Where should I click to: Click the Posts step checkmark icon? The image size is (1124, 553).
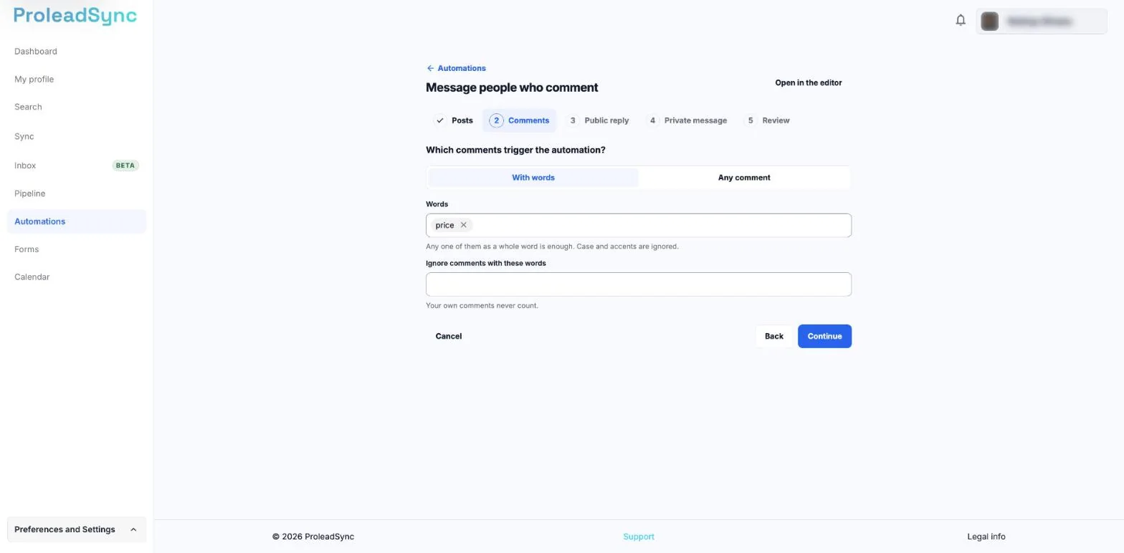440,121
